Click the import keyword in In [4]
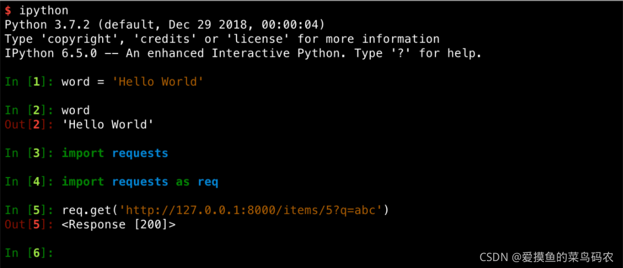Viewport: 623px width, 268px height. 82,182
